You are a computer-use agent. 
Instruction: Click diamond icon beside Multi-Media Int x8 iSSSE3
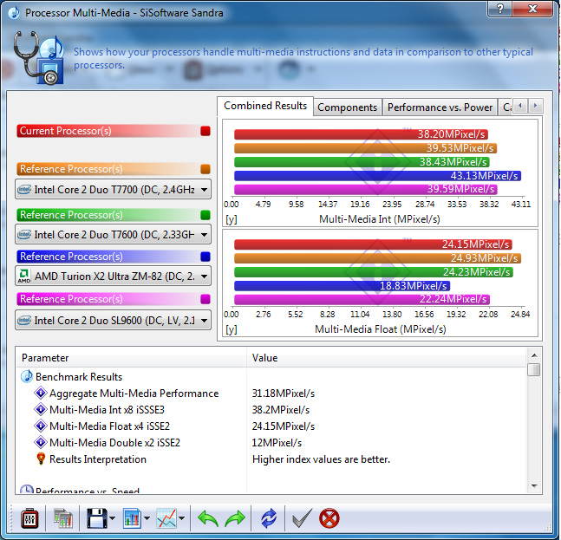(x=41, y=409)
